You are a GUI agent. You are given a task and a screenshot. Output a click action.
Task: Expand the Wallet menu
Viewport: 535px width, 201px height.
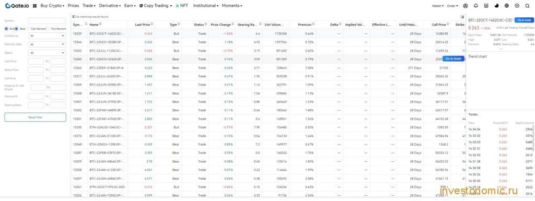[438, 6]
